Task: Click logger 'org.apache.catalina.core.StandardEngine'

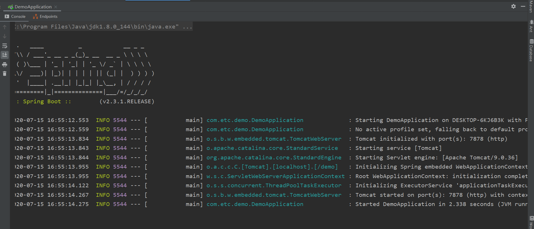Action: point(274,158)
